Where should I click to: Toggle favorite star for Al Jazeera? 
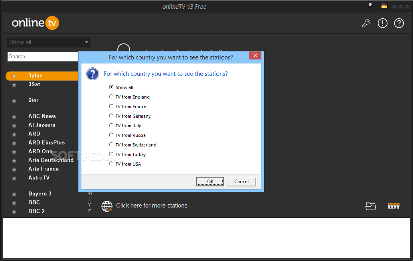pyautogui.click(x=14, y=126)
